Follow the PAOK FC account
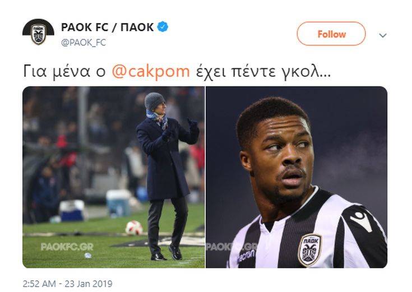 coord(331,34)
